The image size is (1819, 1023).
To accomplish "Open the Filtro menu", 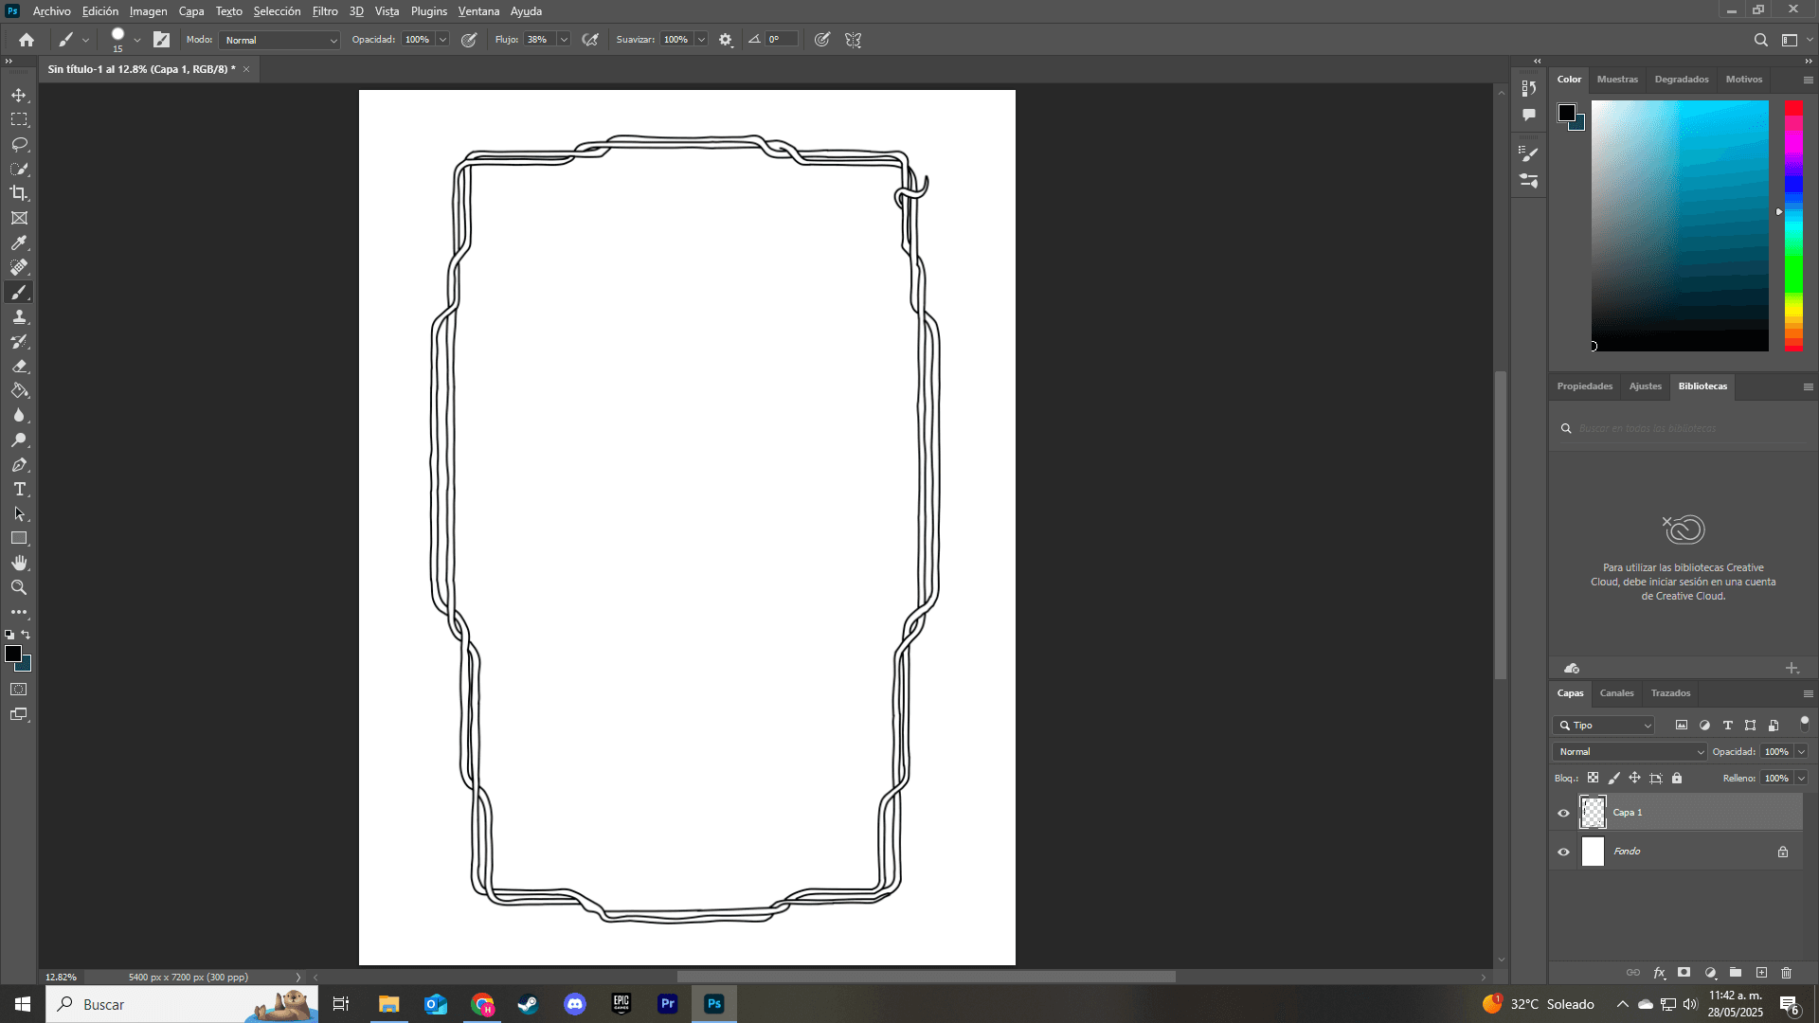I will (x=325, y=11).
